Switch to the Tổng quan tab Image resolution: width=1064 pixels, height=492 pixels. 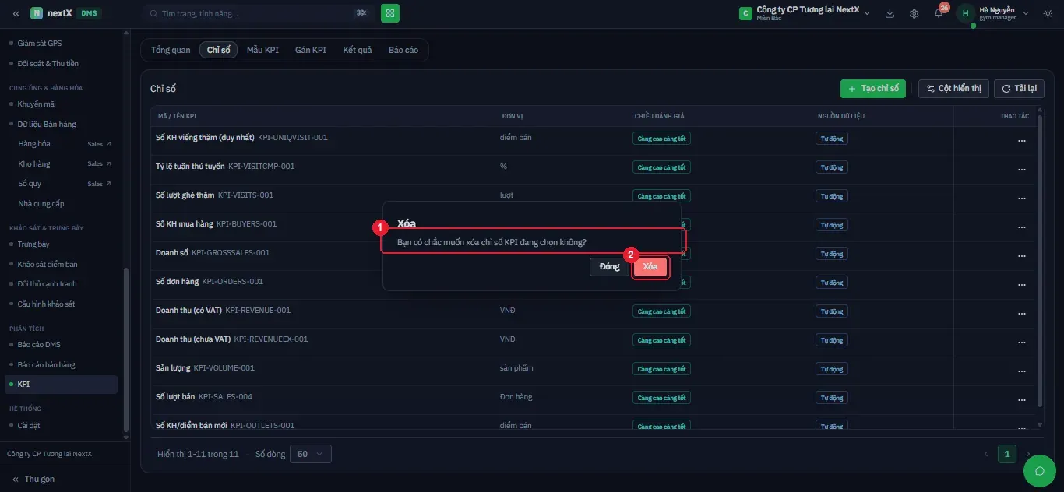pyautogui.click(x=171, y=50)
